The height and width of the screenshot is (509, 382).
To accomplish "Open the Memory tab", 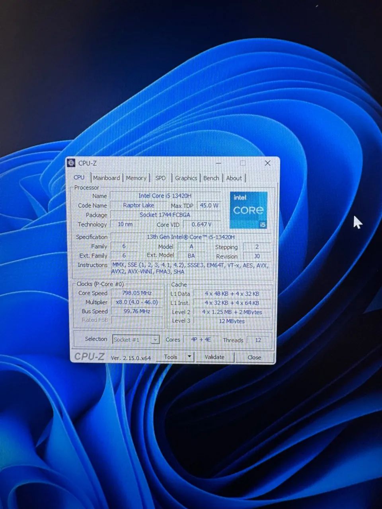I will (136, 178).
